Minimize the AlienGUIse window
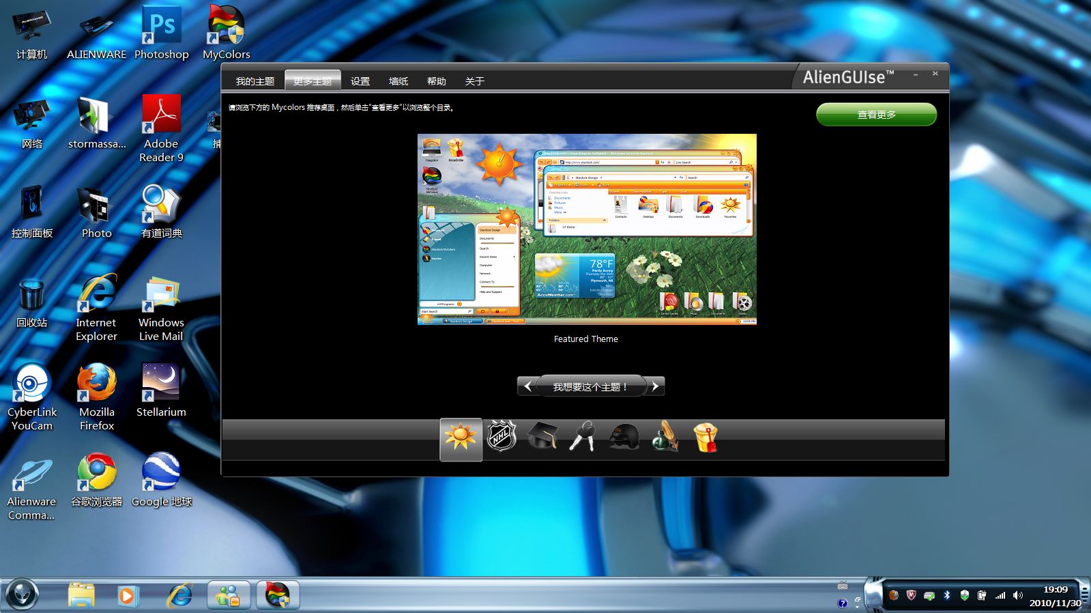 pyautogui.click(x=916, y=74)
